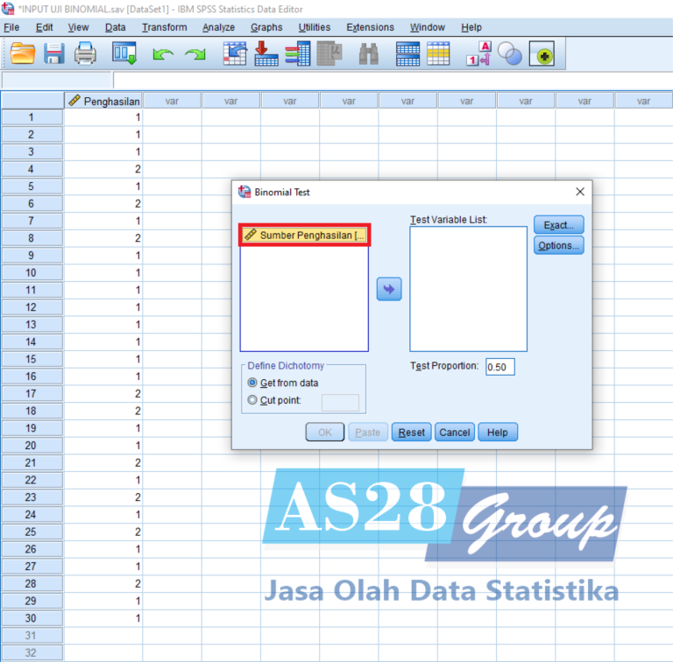Click the green Undo arrow icon
Screen dimensions: 673x662
click(x=163, y=54)
